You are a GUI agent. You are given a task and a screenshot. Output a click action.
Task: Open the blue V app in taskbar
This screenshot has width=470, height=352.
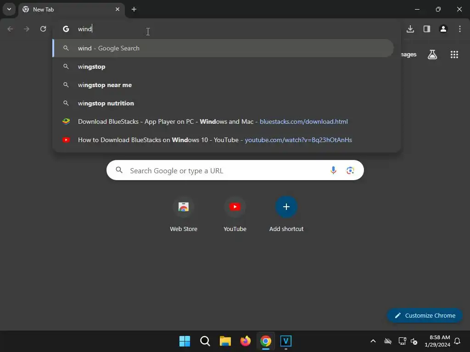[x=286, y=341]
